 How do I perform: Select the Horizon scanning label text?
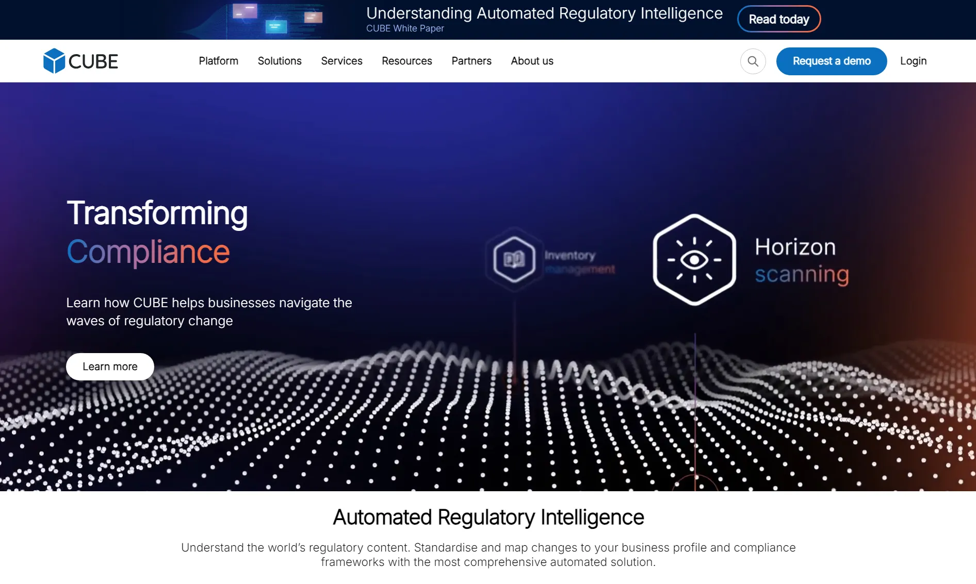click(801, 261)
